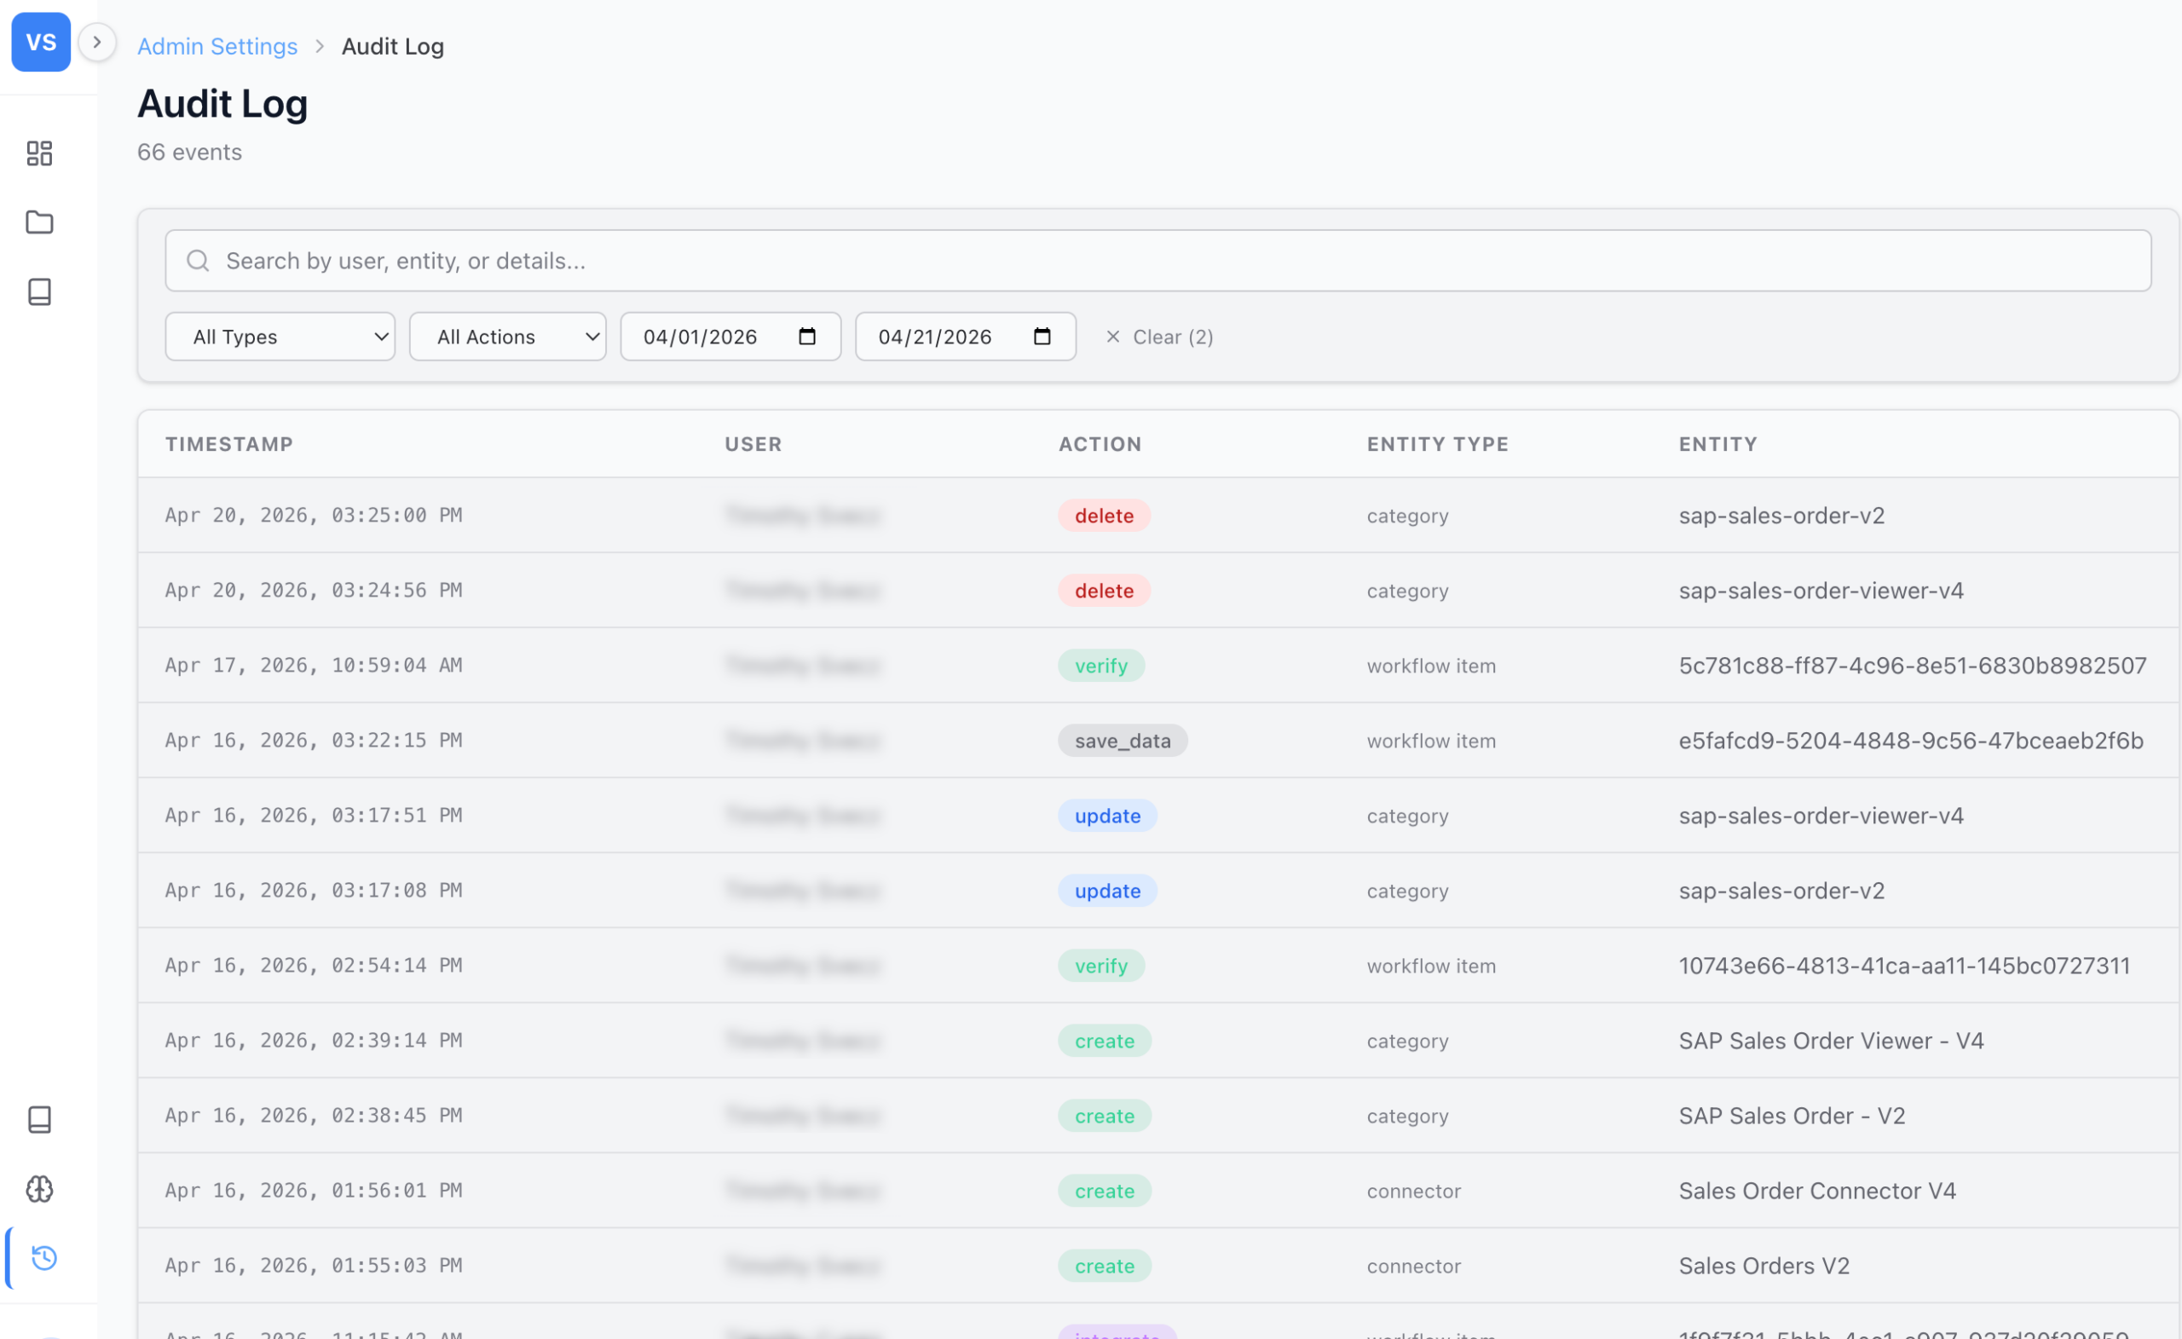2182x1339 pixels.
Task: Click connector type in Sales Orders V2 row
Action: click(x=1413, y=1266)
